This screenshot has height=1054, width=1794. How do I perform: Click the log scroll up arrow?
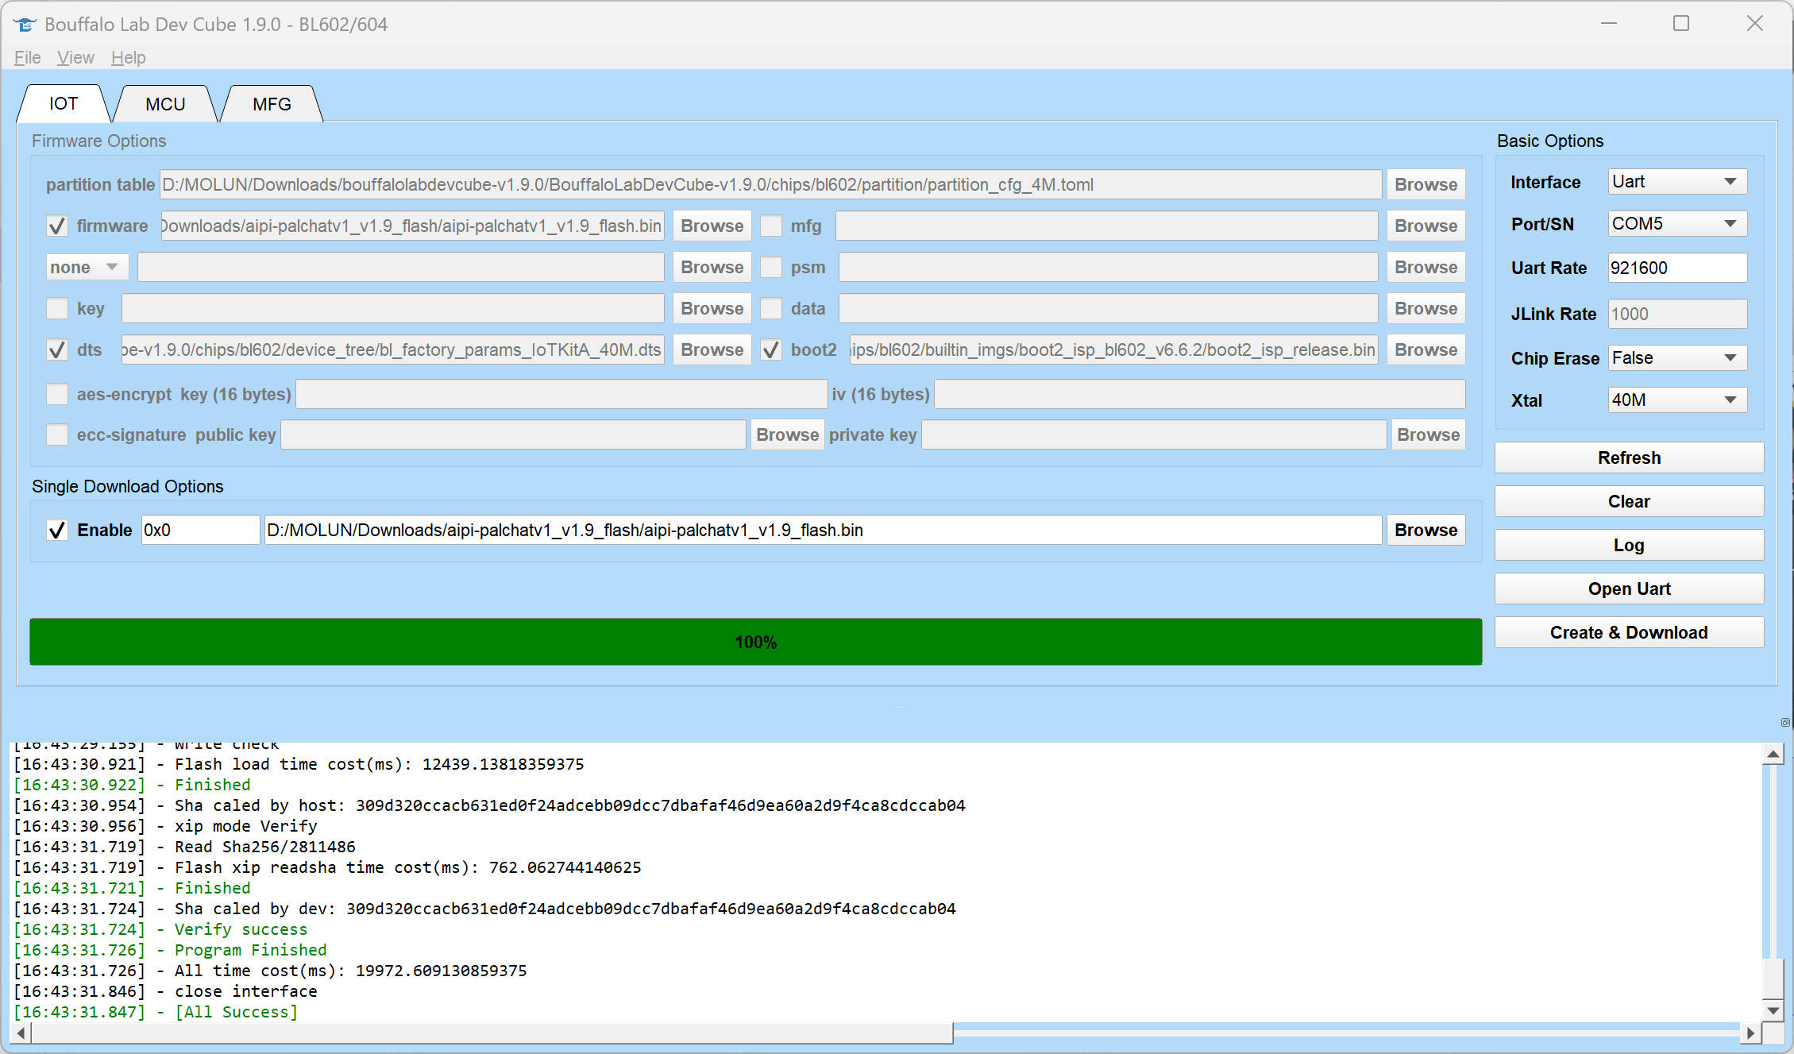1773,754
